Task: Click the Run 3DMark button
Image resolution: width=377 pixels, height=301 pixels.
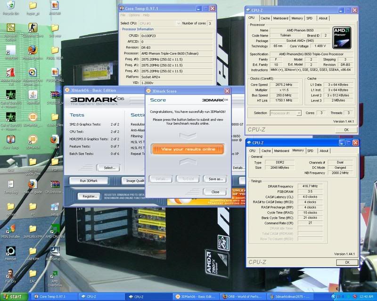Action: tap(89, 181)
